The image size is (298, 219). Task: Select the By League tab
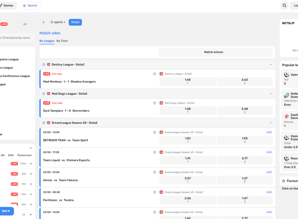coord(47,41)
